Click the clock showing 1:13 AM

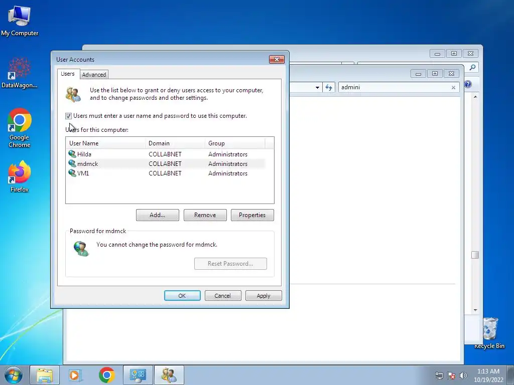[x=488, y=371]
